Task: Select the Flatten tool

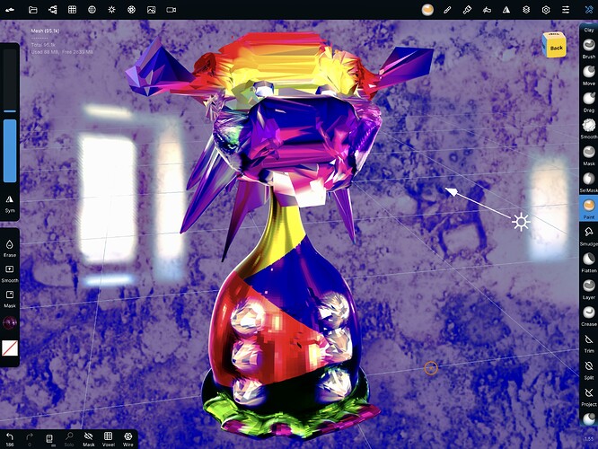Action: (x=589, y=262)
